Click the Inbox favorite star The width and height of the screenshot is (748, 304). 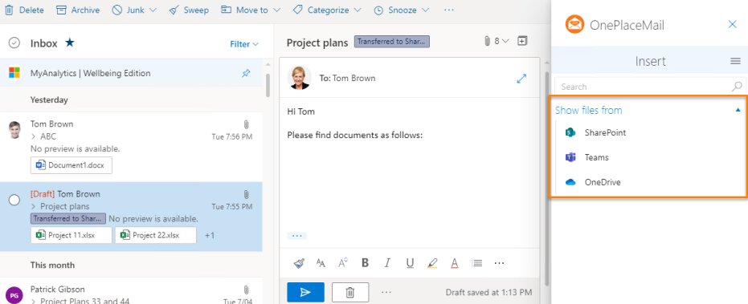tap(70, 43)
